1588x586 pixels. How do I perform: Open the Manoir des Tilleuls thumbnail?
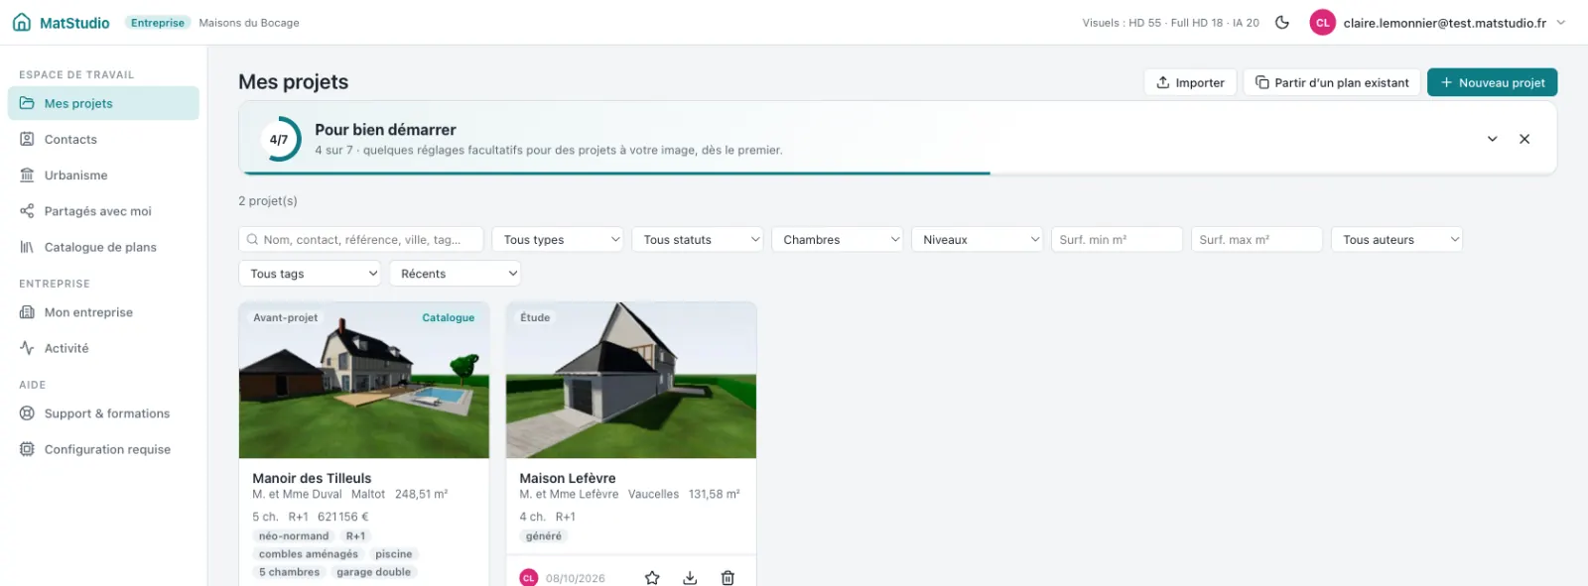pyautogui.click(x=364, y=381)
